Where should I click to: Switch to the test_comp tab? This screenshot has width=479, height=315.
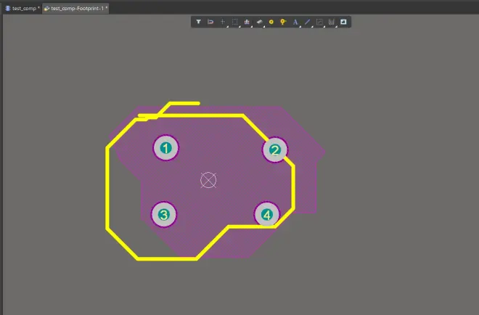[23, 8]
